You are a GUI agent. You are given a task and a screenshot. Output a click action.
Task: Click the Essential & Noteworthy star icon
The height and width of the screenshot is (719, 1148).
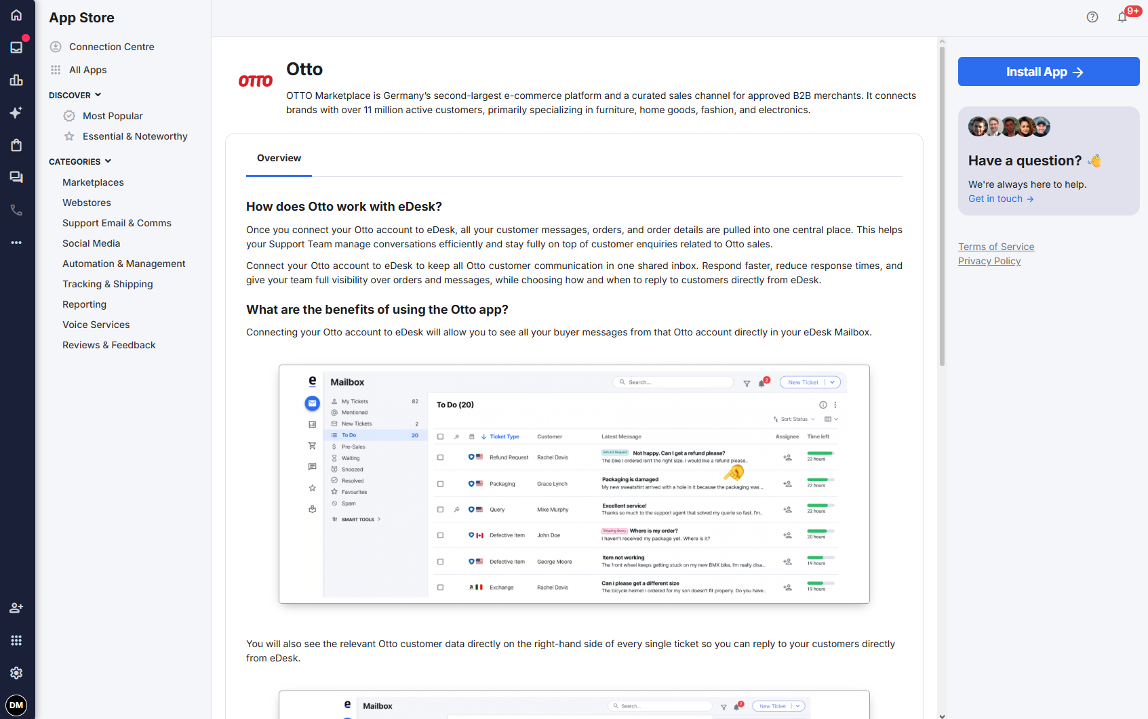(69, 136)
